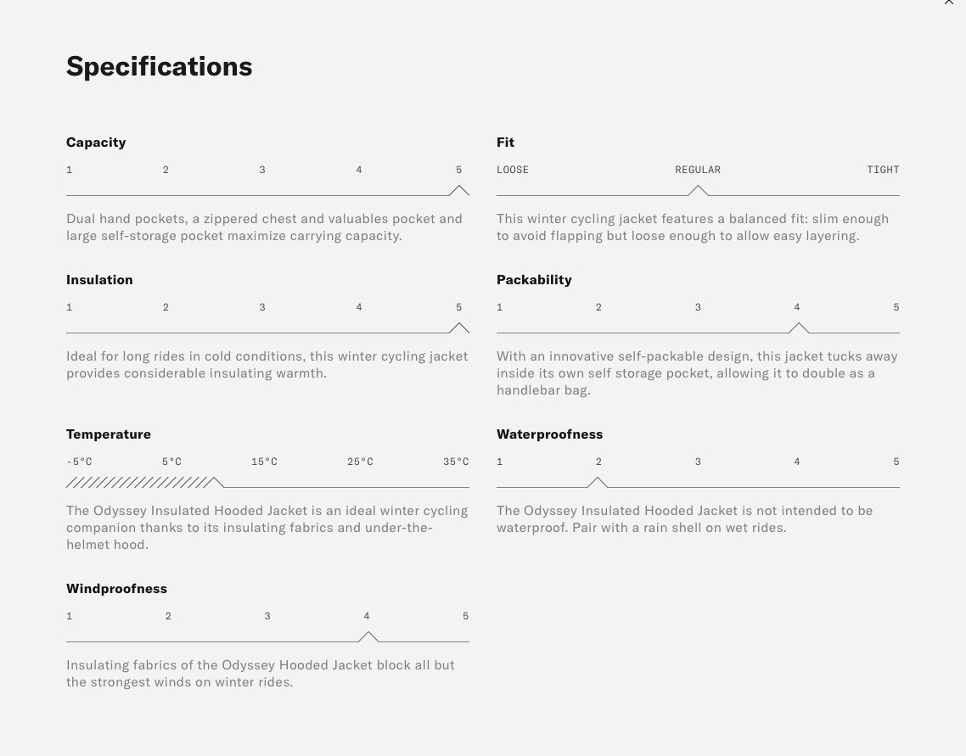The image size is (966, 756).
Task: Click the 15°C label on Temperature scale
Action: pyautogui.click(x=264, y=462)
